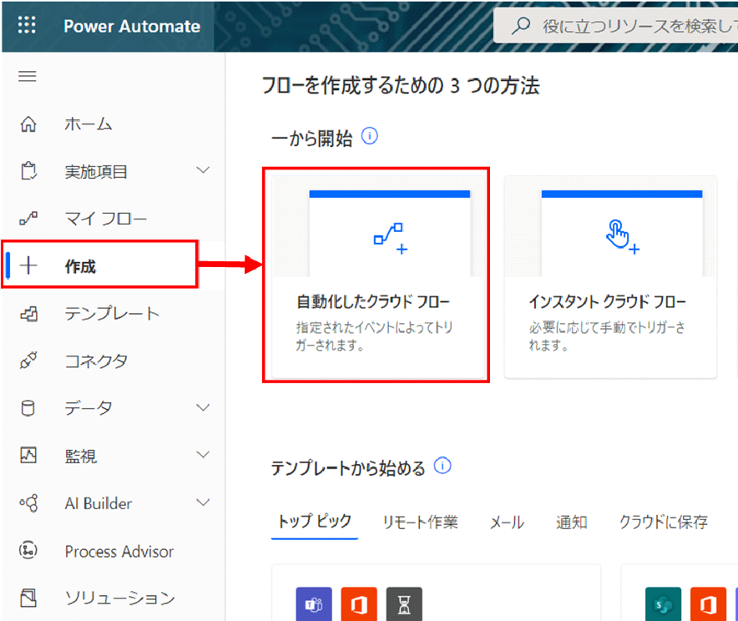Click the マイ フロー flow icon
Screen dimensions: 738x621
28,219
